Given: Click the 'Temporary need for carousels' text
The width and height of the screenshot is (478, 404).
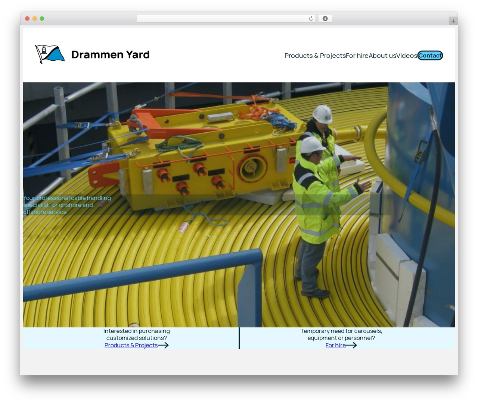Looking at the screenshot, I should [341, 334].
